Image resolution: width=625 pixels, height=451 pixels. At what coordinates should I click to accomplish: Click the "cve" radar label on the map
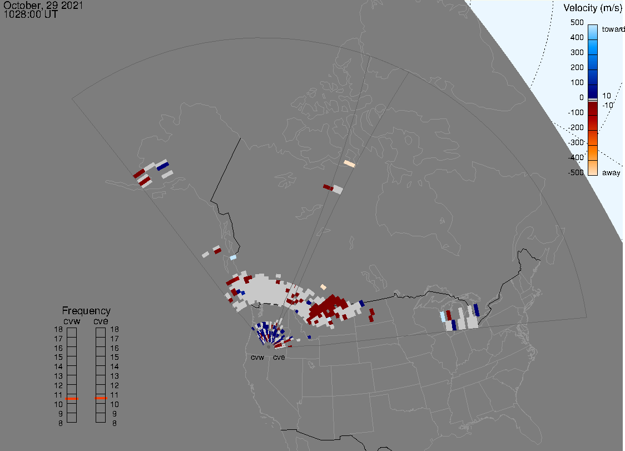click(279, 357)
